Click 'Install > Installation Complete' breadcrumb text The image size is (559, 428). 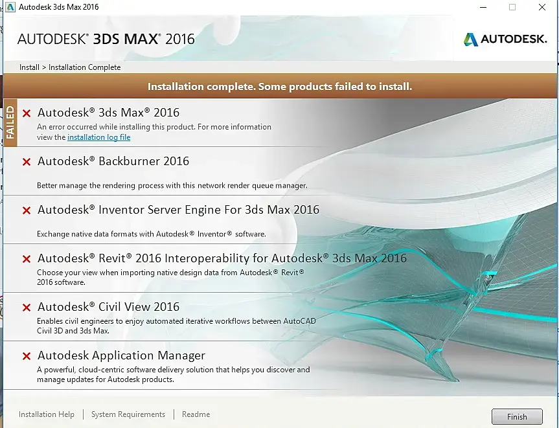tap(70, 67)
